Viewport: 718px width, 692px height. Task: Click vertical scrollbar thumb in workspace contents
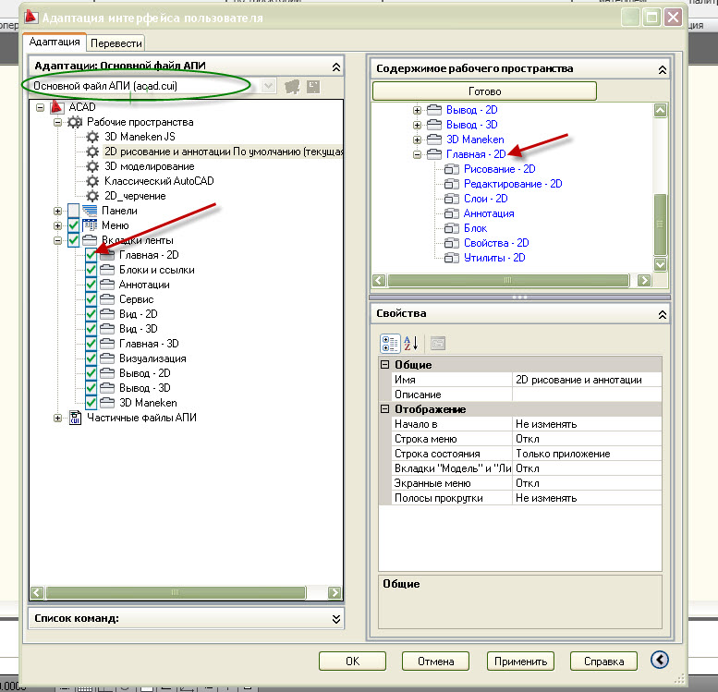tap(660, 225)
